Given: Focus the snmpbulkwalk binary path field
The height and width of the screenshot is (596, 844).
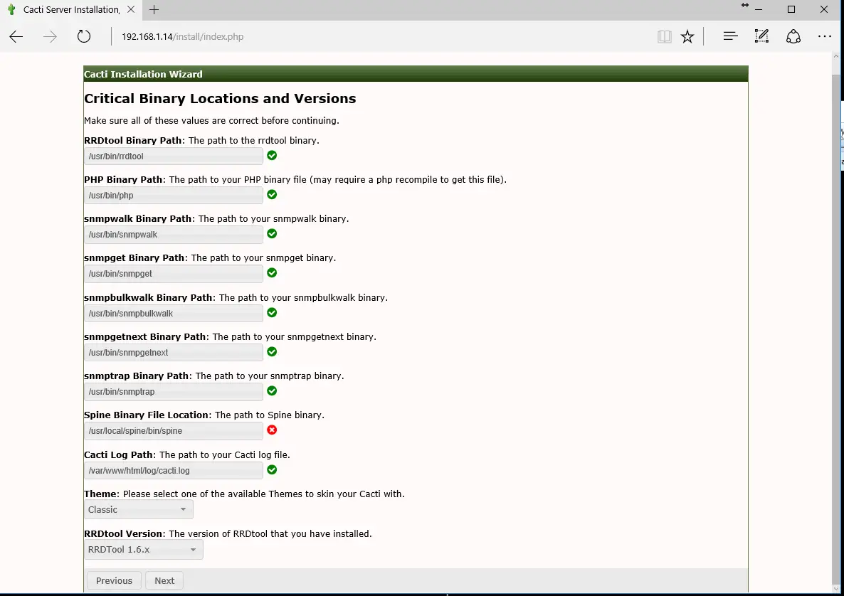Looking at the screenshot, I should pos(174,313).
